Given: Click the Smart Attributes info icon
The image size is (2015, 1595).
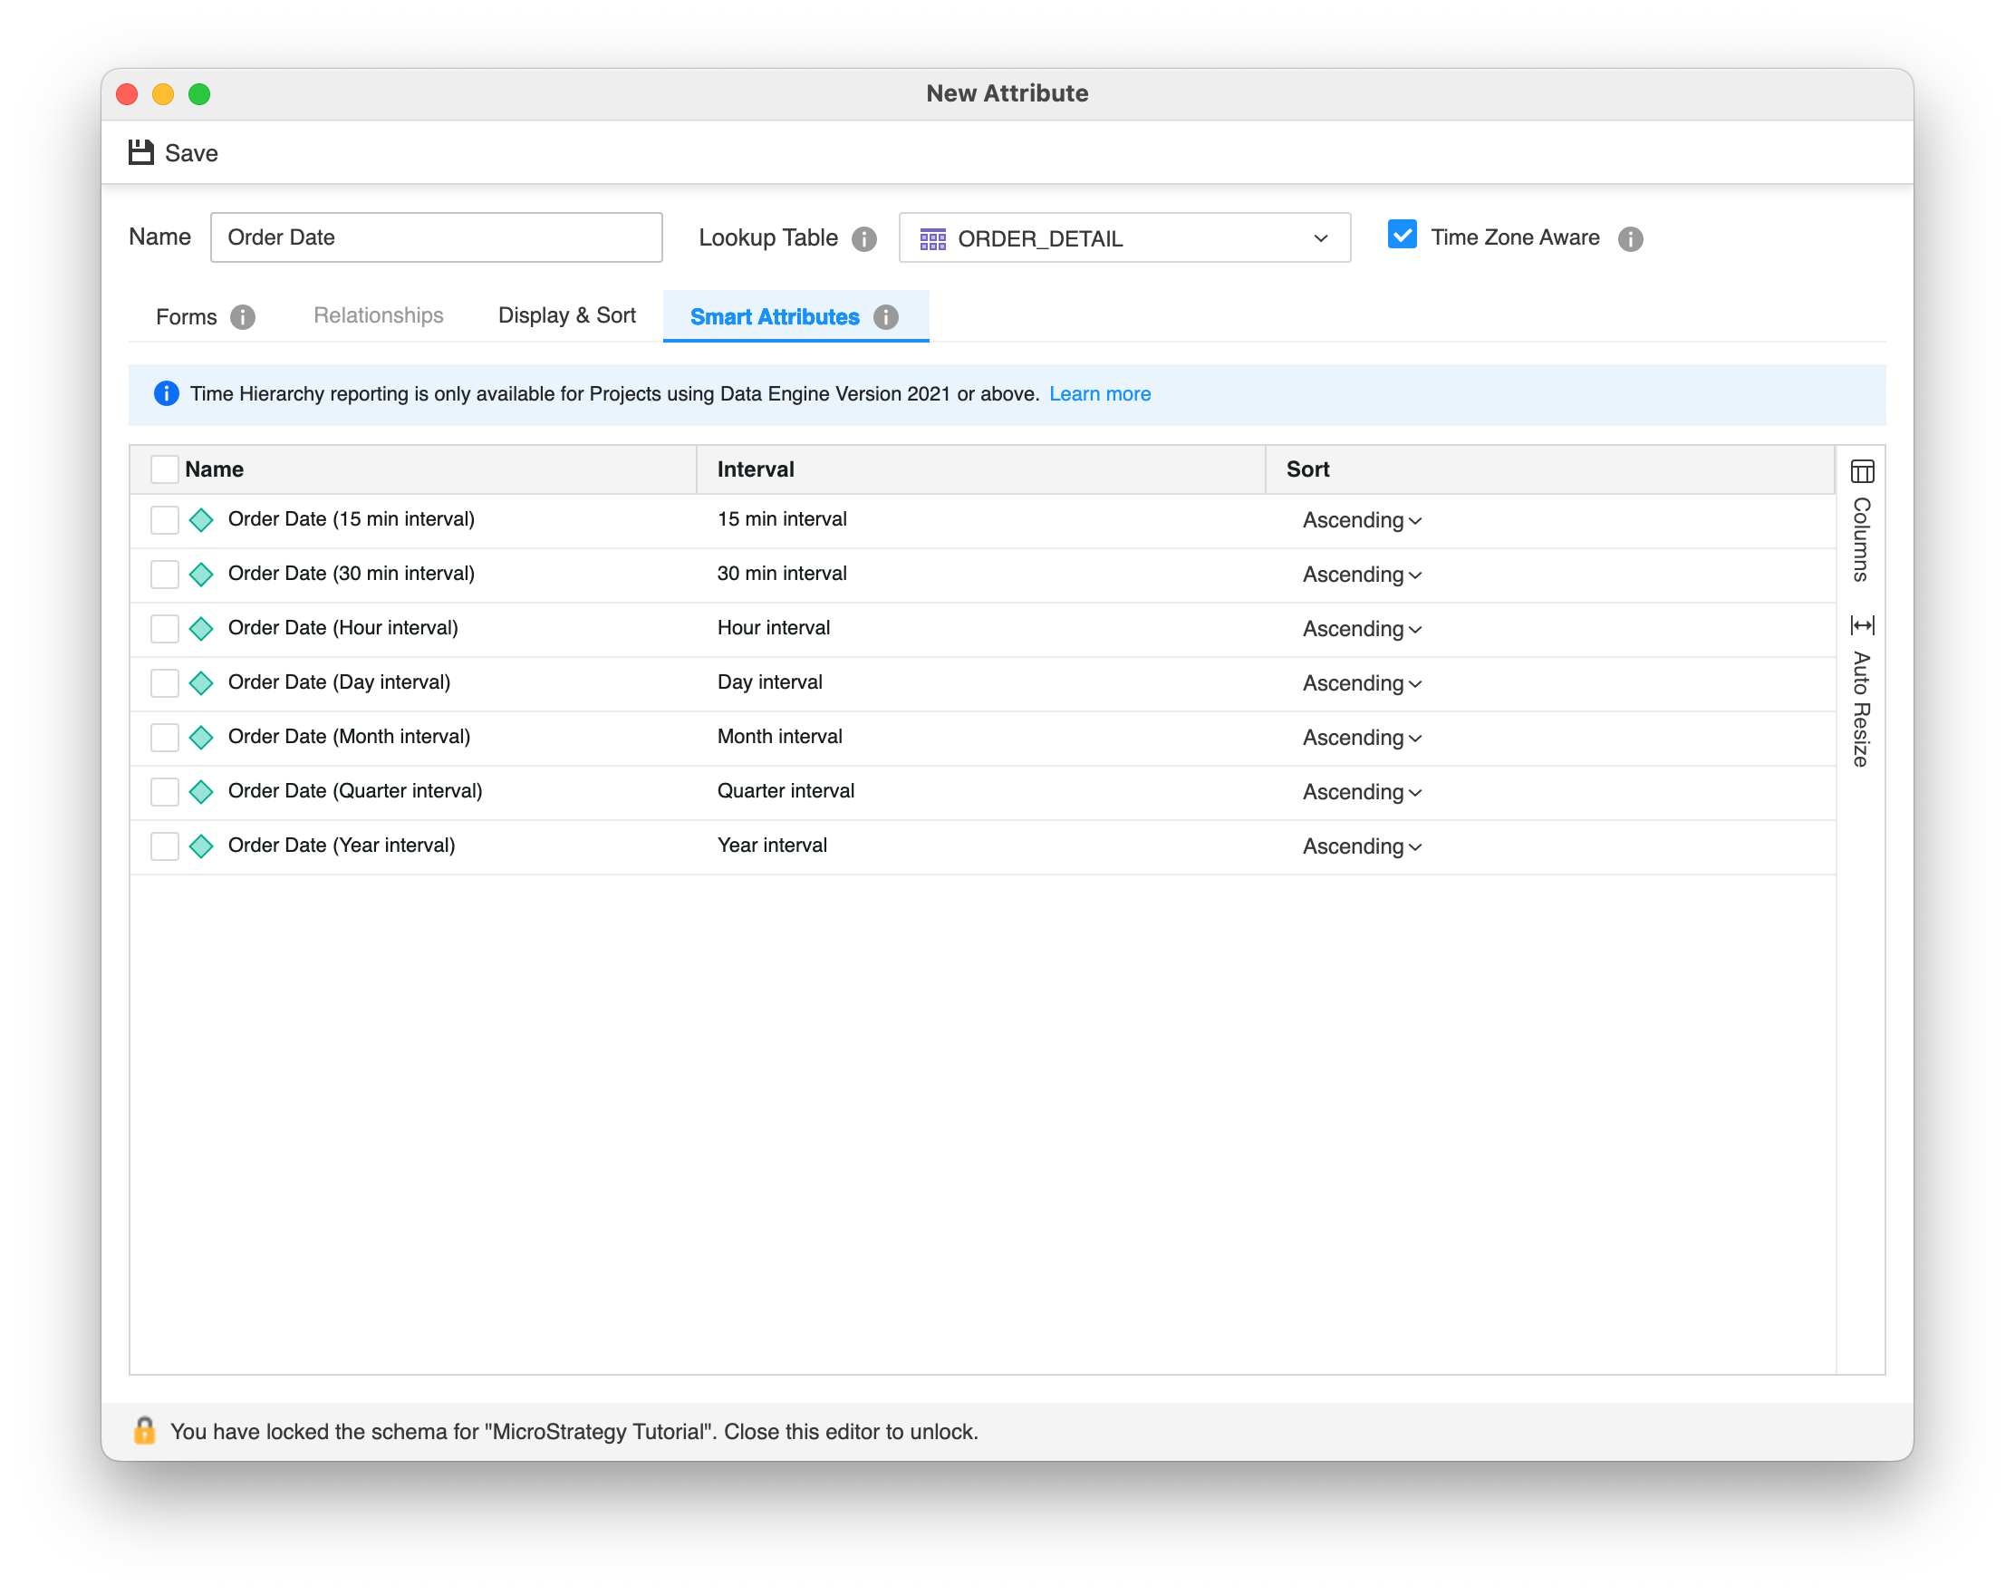Looking at the screenshot, I should point(885,317).
